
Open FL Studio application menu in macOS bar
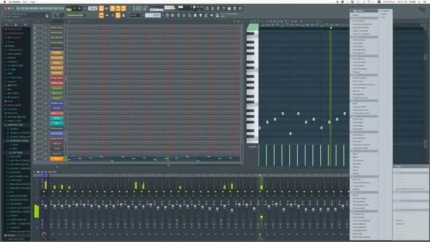tap(14, 2)
